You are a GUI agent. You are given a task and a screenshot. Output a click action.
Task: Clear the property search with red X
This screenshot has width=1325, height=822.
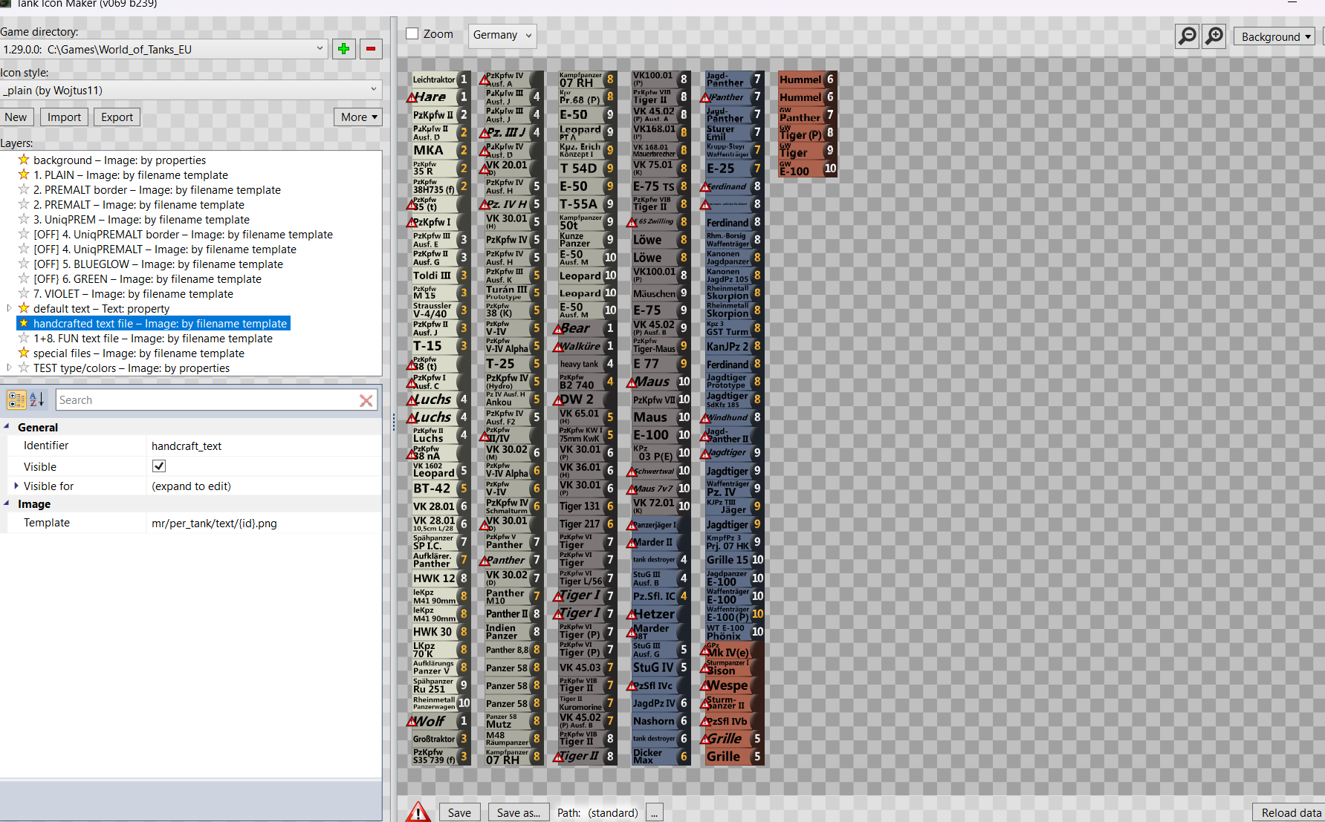[366, 400]
